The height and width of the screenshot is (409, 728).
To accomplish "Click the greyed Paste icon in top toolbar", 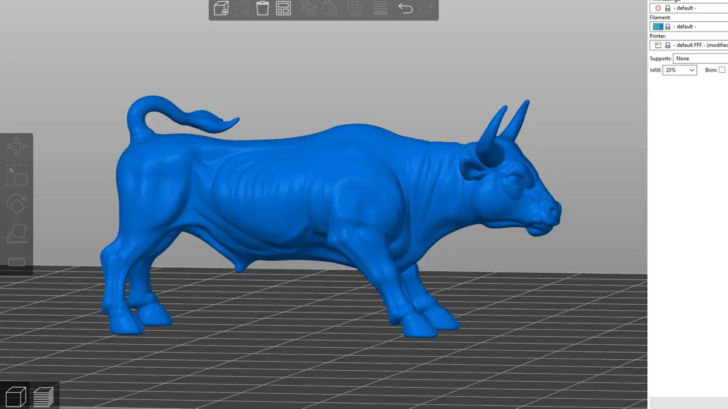I will click(330, 8).
